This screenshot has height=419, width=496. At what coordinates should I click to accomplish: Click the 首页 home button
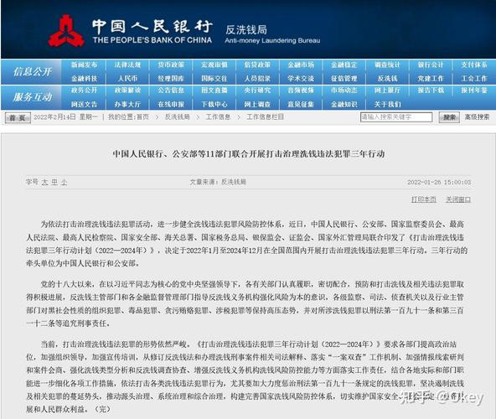(x=18, y=117)
